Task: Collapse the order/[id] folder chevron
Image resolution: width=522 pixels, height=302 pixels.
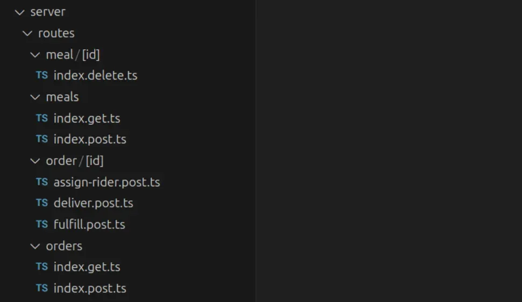Action: 35,161
